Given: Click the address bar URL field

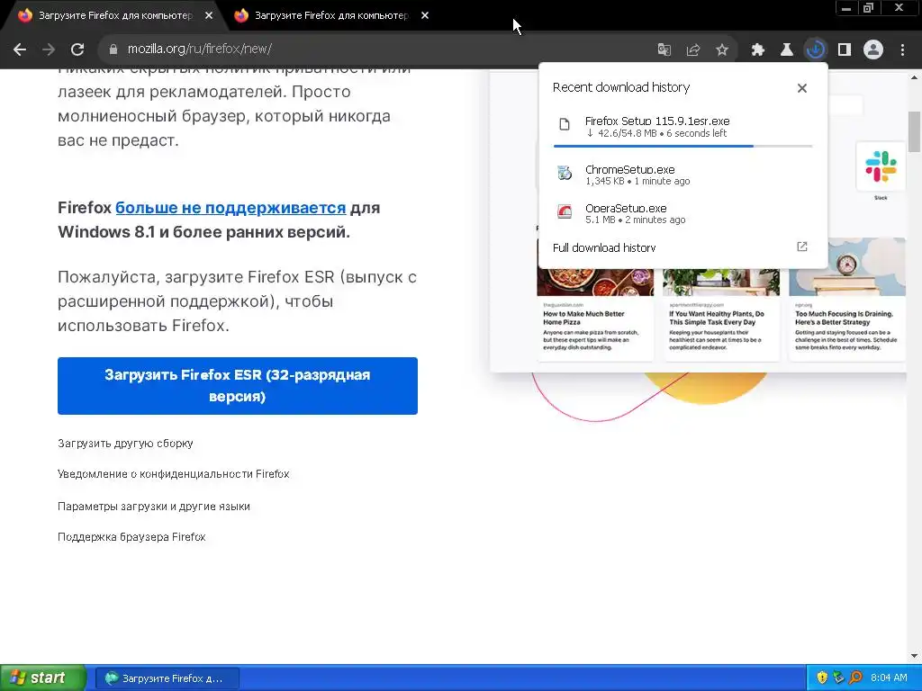Looking at the screenshot, I should [x=376, y=49].
